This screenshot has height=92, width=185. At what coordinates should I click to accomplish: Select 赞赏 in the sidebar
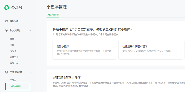pos(12,39)
